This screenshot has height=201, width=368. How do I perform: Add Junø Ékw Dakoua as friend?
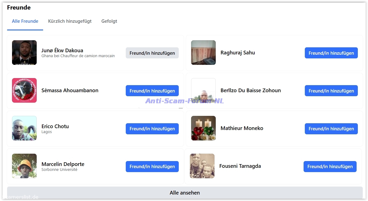coord(152,53)
